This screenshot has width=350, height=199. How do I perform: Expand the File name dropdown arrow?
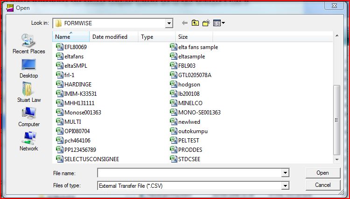[x=285, y=173]
